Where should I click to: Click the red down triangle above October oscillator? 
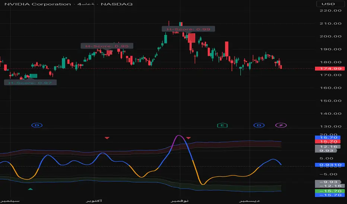(x=107, y=138)
